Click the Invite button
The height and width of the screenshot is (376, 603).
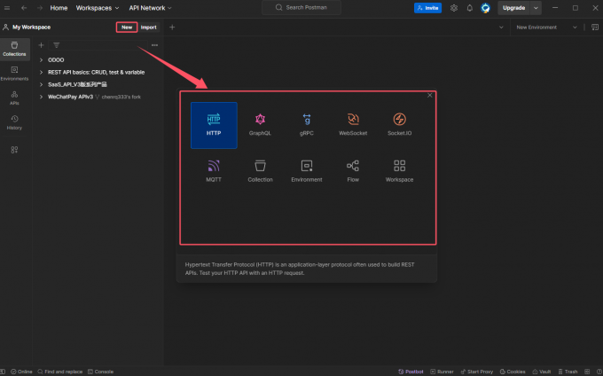tap(427, 8)
